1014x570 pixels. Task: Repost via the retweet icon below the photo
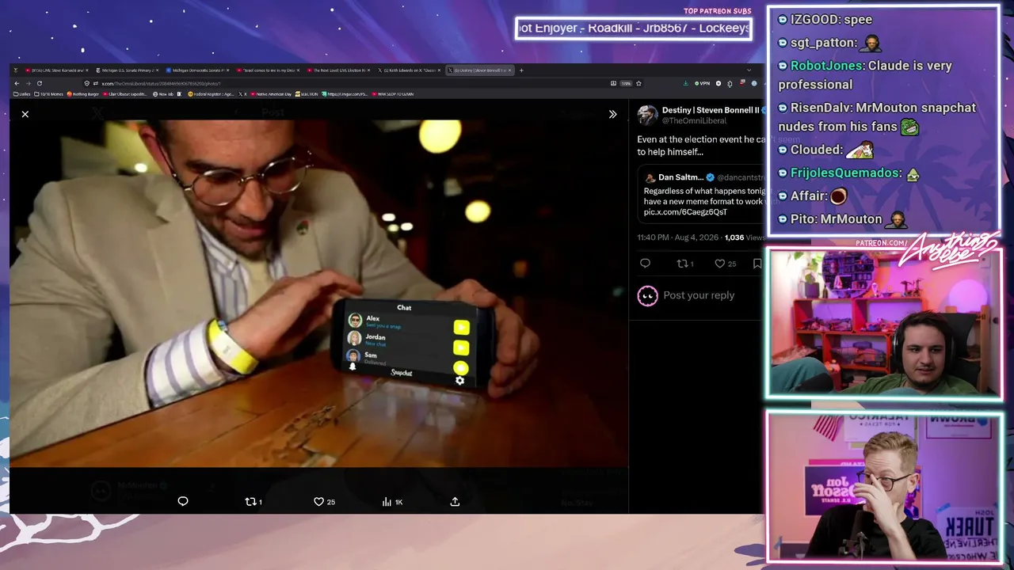tap(253, 501)
